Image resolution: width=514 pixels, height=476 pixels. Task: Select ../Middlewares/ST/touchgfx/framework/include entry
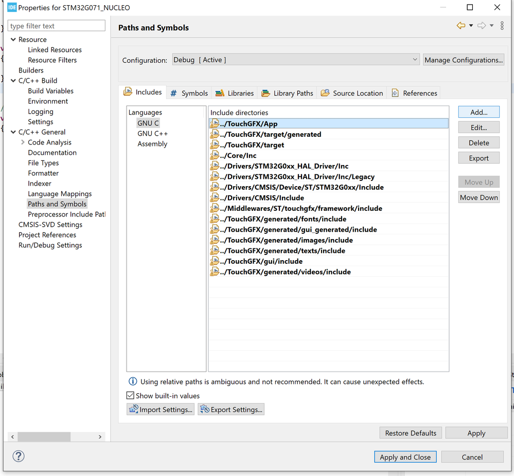tap(328, 208)
